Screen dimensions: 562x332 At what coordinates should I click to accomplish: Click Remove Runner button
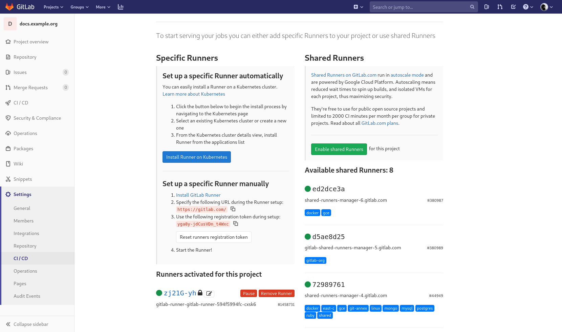pos(277,293)
